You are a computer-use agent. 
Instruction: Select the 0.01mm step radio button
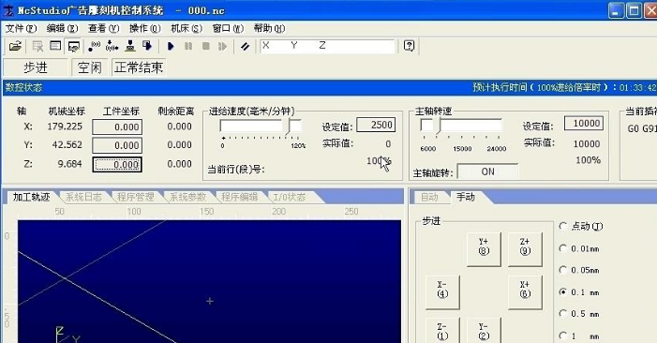[563, 248]
